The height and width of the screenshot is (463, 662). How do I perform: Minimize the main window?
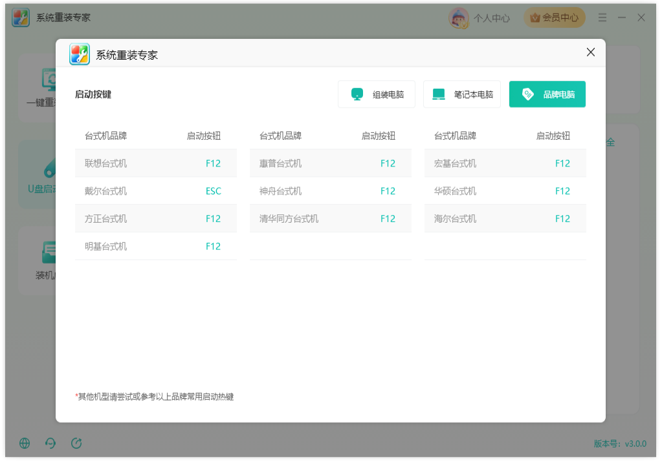[x=622, y=17]
